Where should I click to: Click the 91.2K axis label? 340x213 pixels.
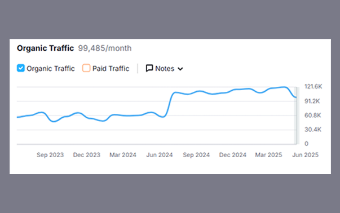click(x=312, y=101)
